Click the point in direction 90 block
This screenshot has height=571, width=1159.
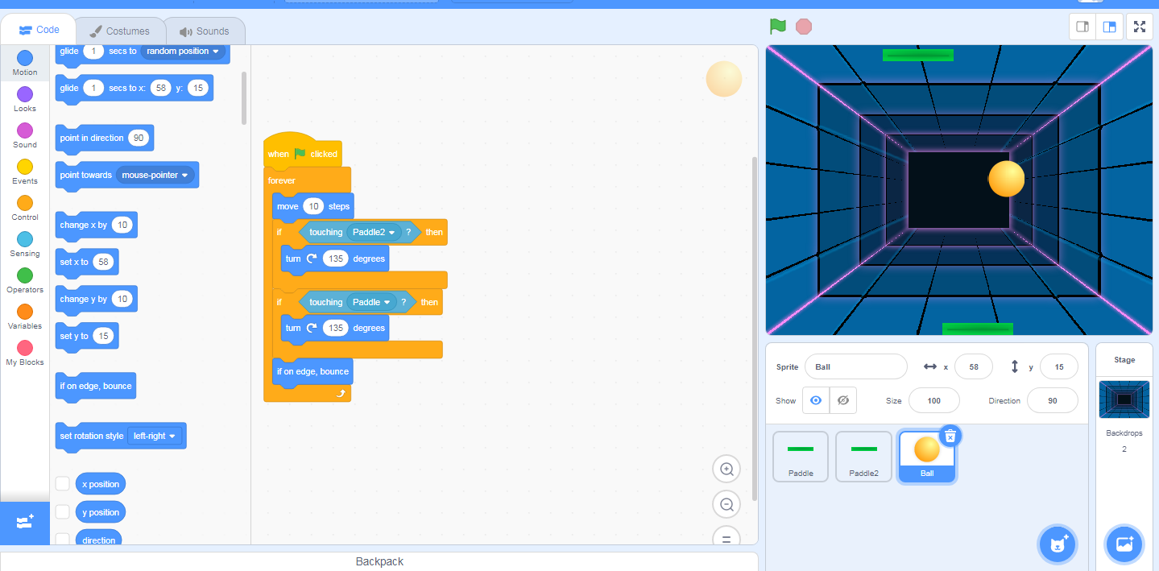(104, 139)
